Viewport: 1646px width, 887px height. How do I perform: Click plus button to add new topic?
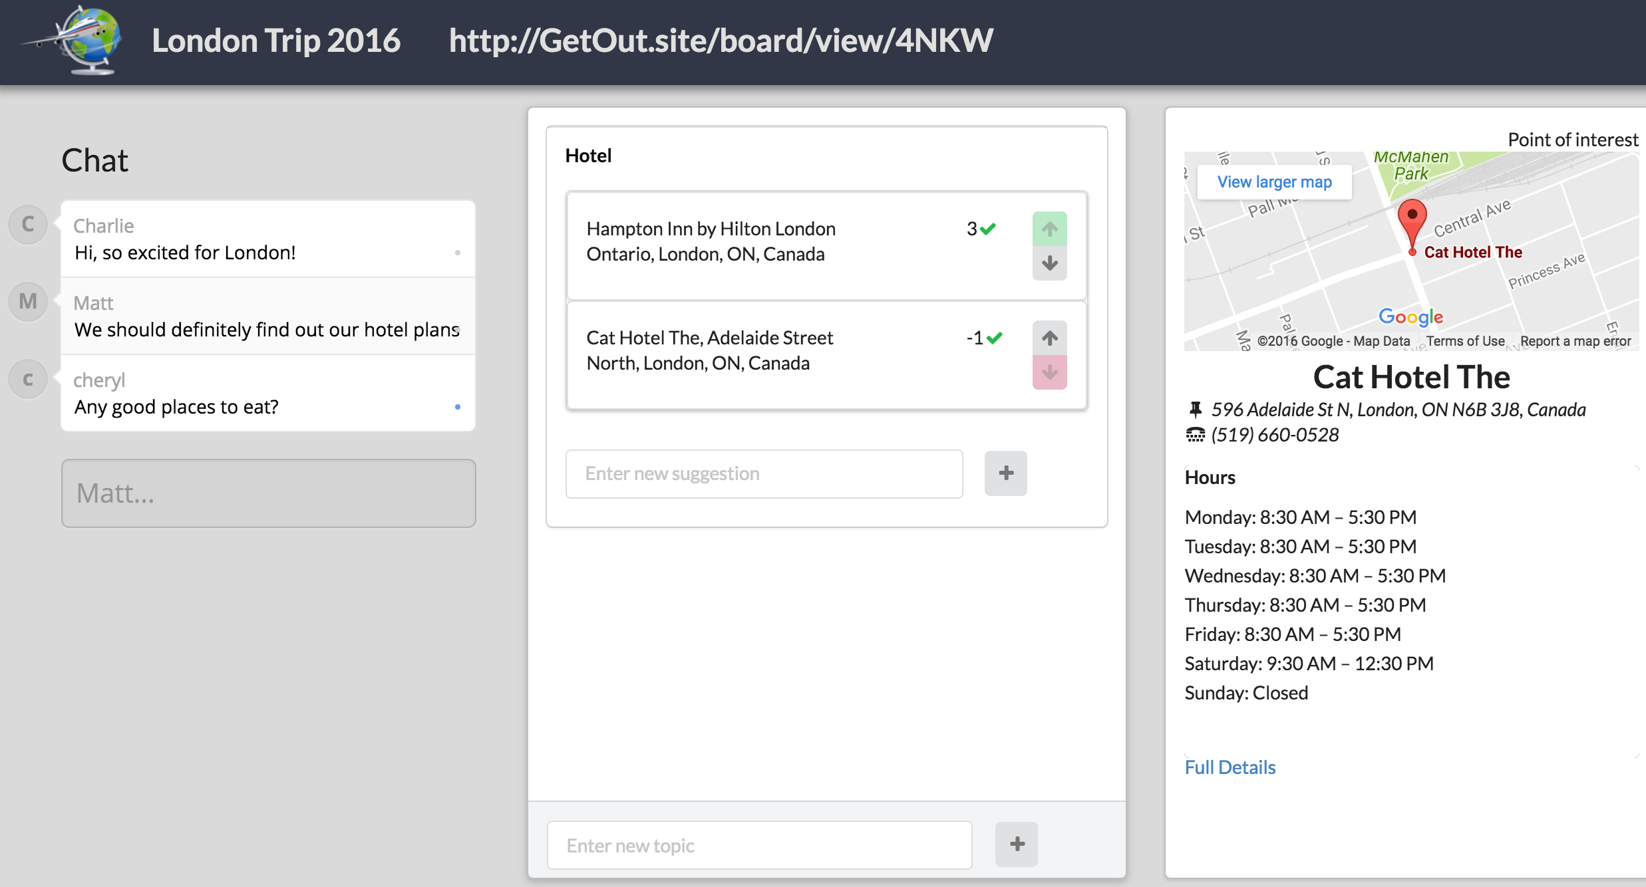pyautogui.click(x=1016, y=844)
